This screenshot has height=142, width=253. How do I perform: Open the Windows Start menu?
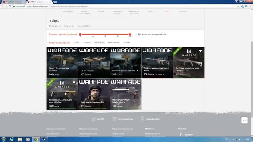(x=4, y=139)
